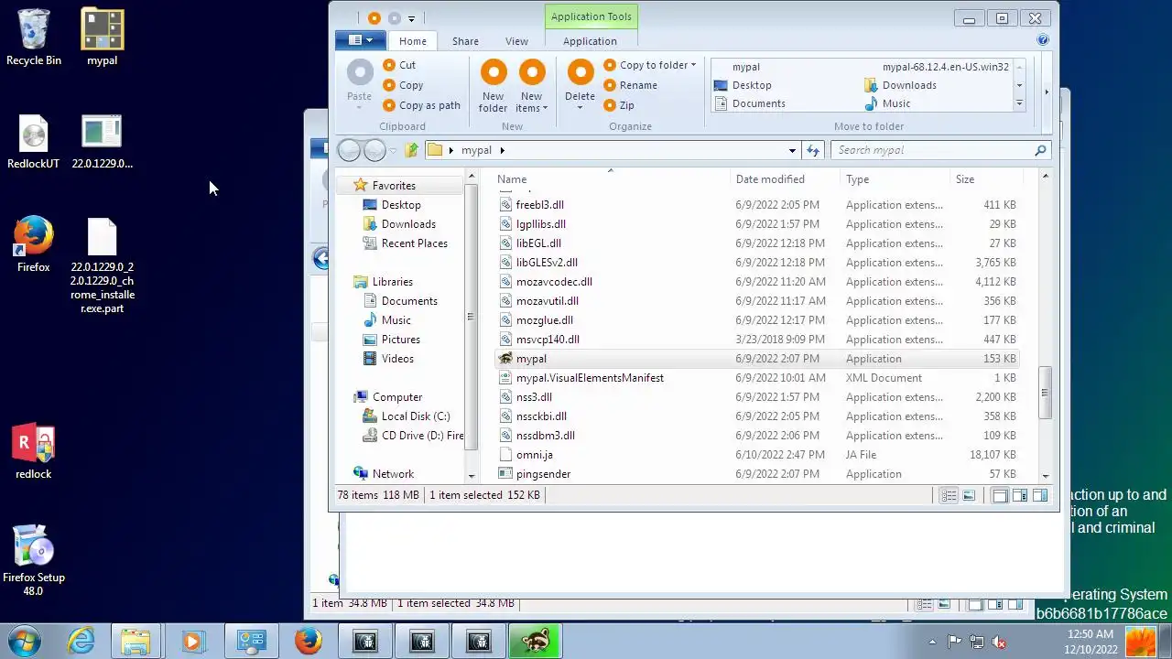Select the Firefox Setup 48.0 desktop icon
The width and height of the screenshot is (1172, 659).
click(33, 561)
